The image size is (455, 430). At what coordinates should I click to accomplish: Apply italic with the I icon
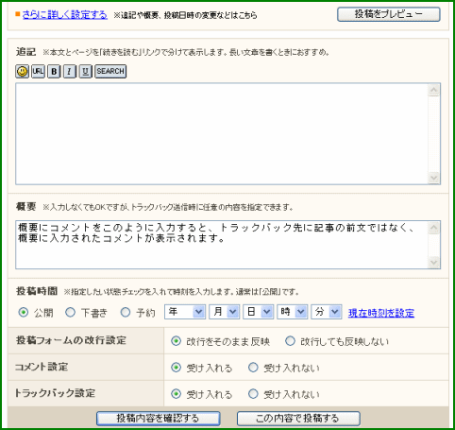[x=70, y=71]
